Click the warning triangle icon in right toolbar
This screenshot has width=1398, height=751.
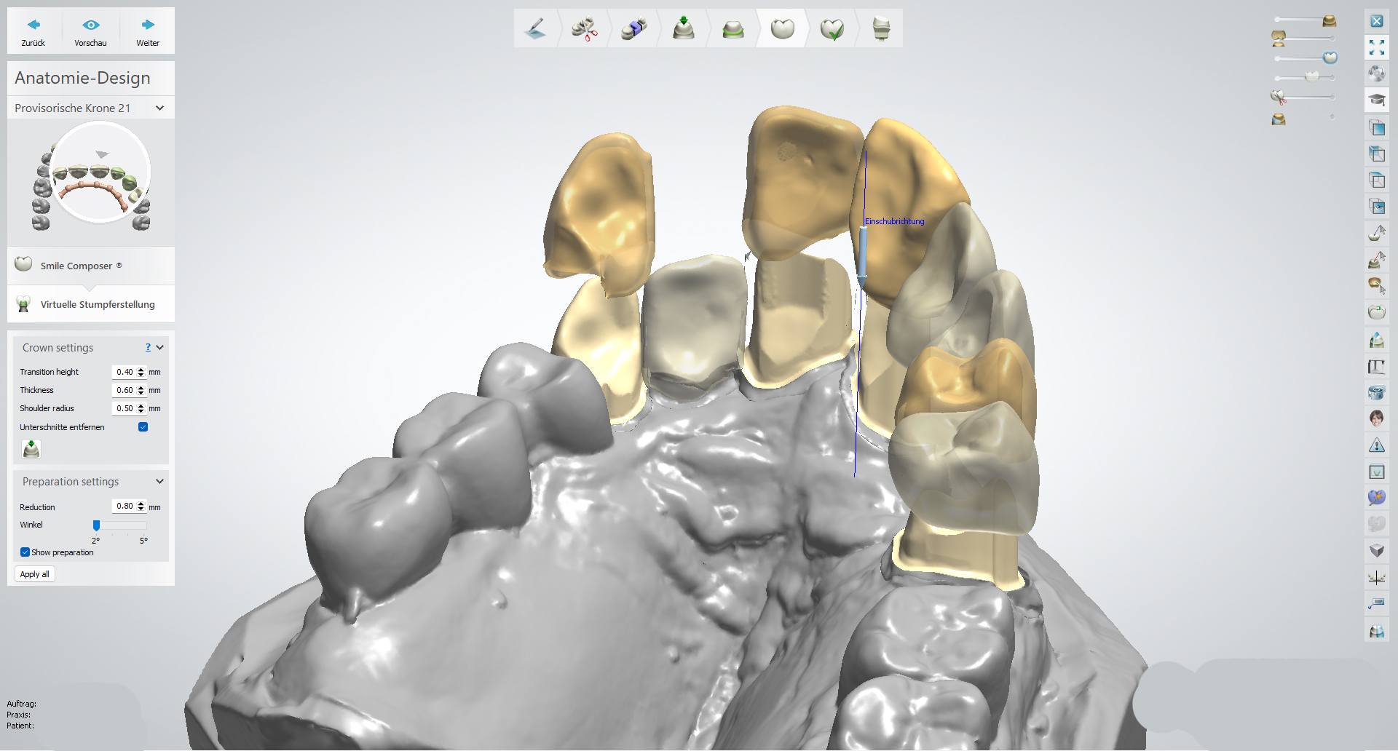click(1376, 445)
